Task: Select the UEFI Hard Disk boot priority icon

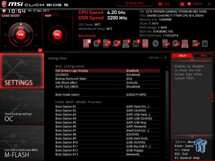Action: tap(87, 43)
